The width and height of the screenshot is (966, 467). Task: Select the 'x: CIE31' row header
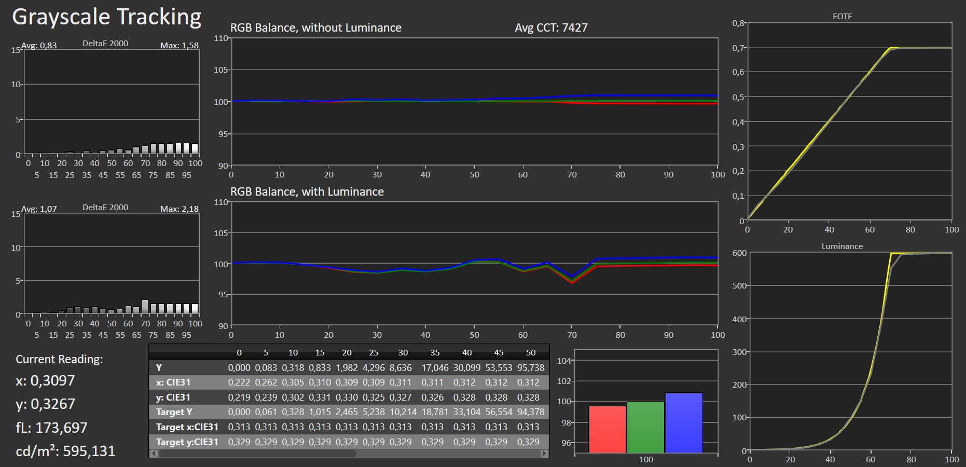pyautogui.click(x=173, y=382)
